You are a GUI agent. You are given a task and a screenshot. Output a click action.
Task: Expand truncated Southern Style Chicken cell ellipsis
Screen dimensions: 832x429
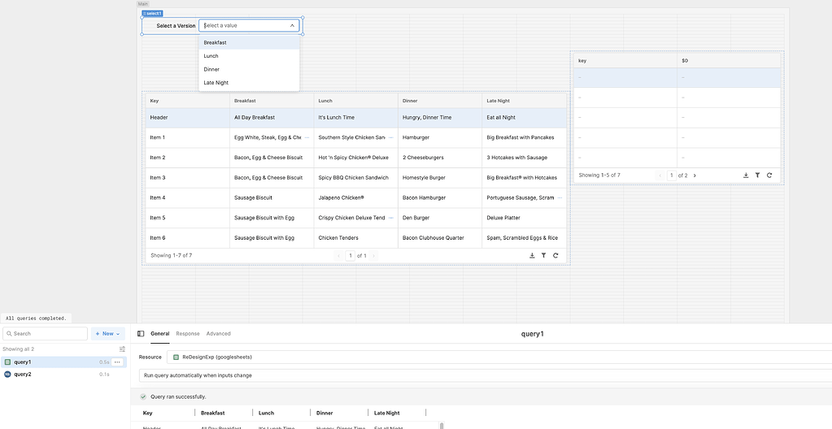[391, 137]
